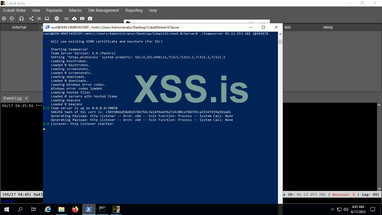Open Screenshots via the camera icon
Image resolution: width=382 pixels, height=215 pixels.
coord(90,18)
